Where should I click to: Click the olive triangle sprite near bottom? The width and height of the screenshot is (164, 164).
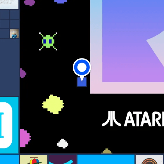tap(107, 151)
